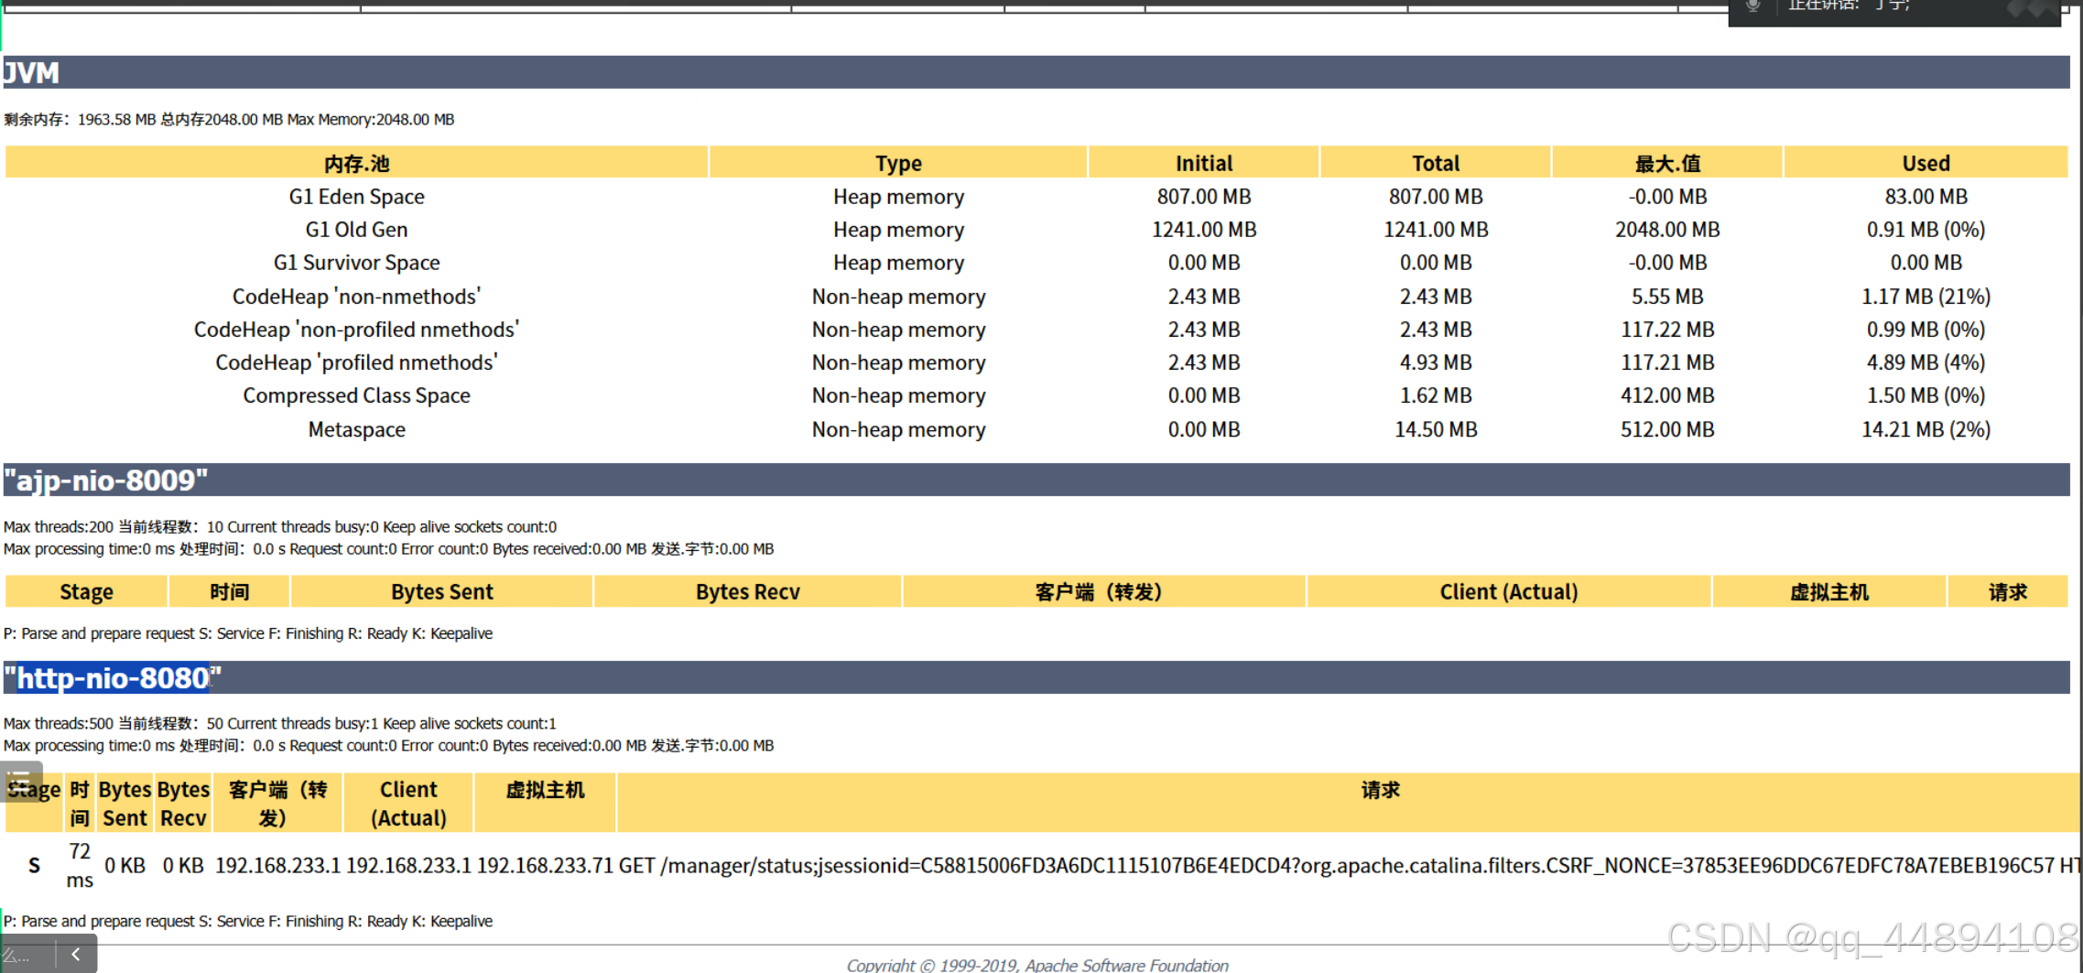Click the Max threads:500 summary line
Viewport: 2083px width, 973px height.
tap(280, 724)
